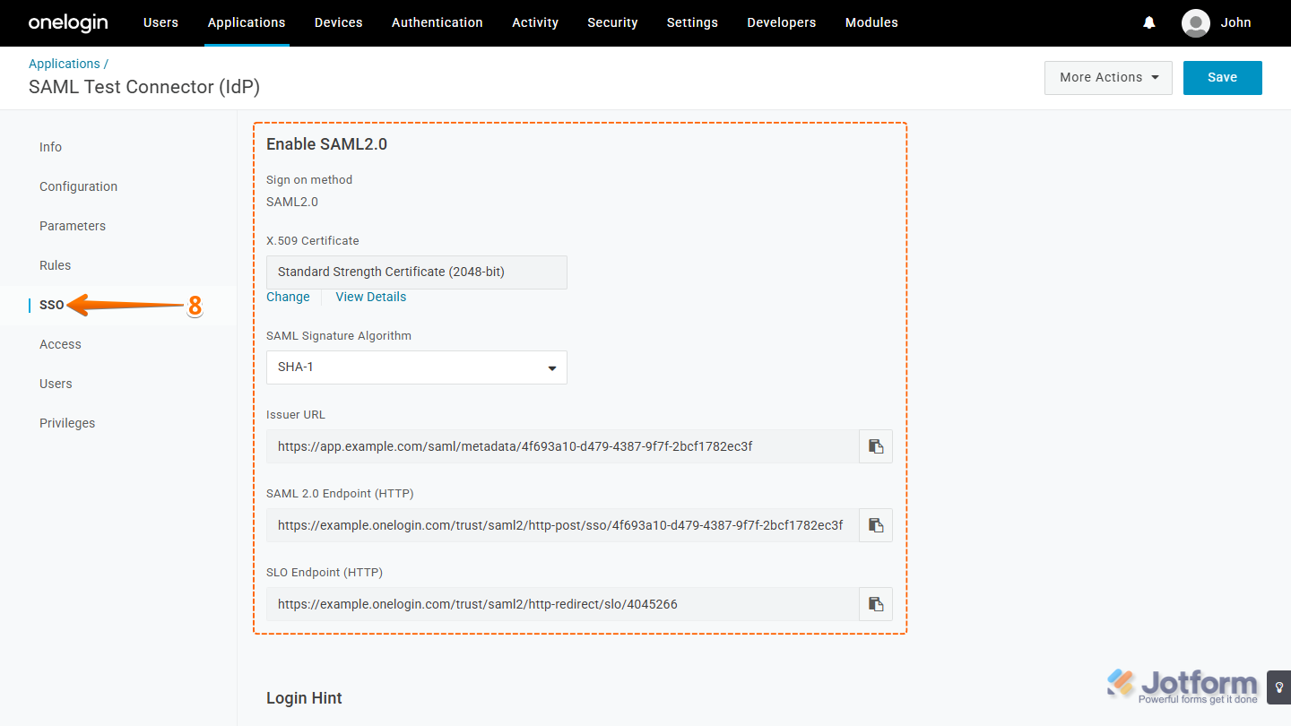Open the Modules menu
This screenshot has width=1291, height=726.
pos(871,22)
